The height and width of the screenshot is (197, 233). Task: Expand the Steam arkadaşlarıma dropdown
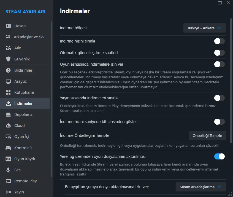[201, 187]
